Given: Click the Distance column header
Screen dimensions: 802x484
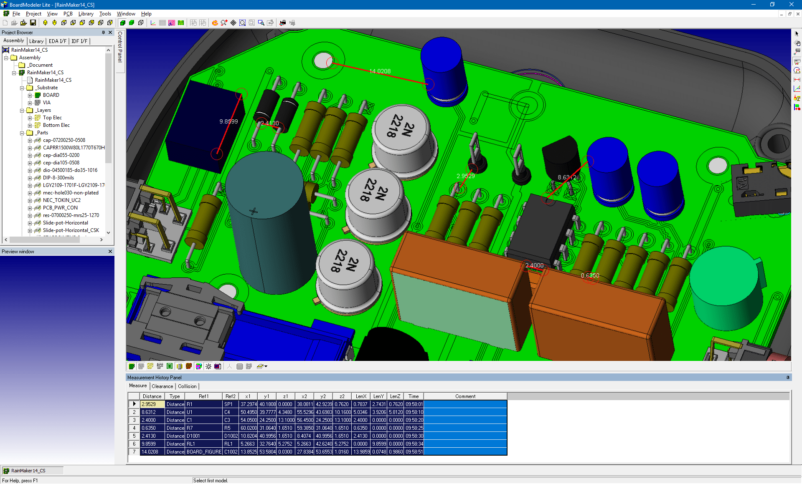Looking at the screenshot, I should (x=152, y=396).
